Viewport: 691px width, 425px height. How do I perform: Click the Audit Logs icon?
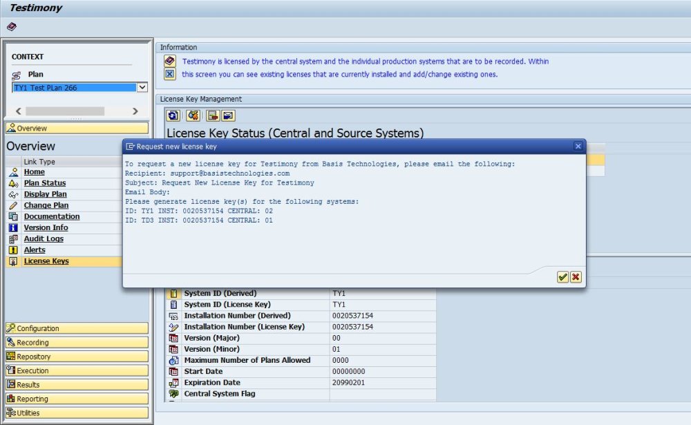point(14,239)
